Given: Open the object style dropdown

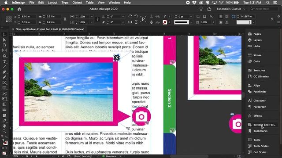Looking at the screenshot, I should click(254, 22).
